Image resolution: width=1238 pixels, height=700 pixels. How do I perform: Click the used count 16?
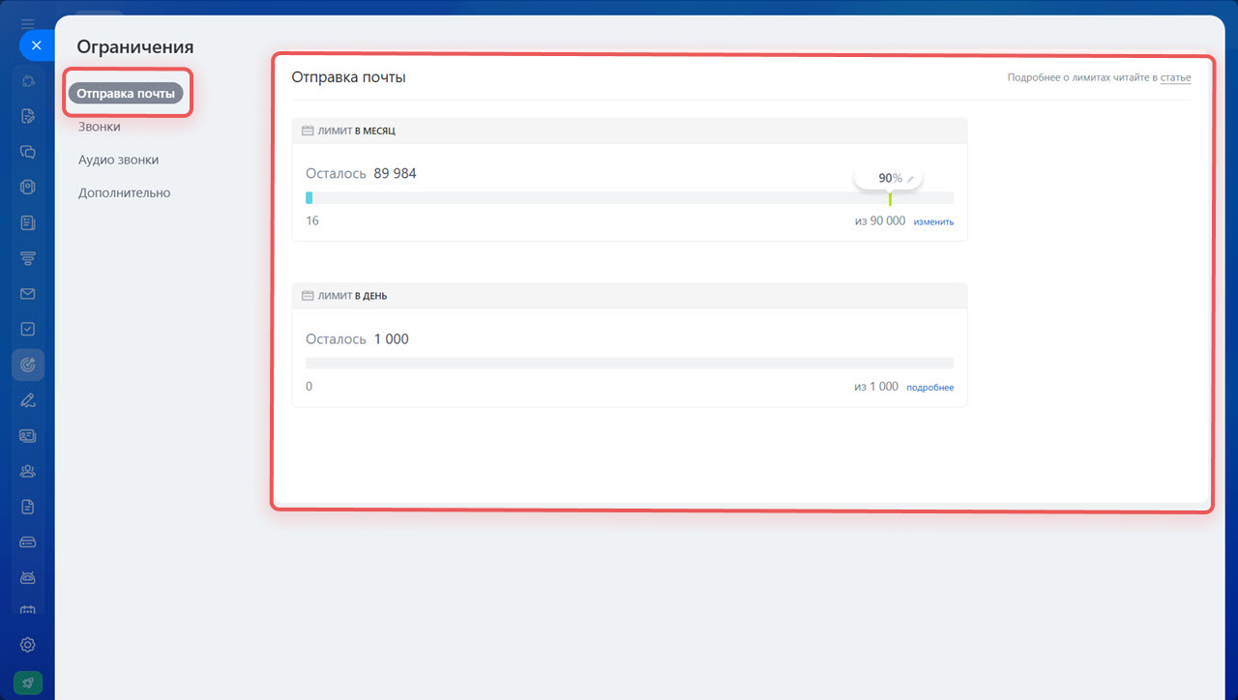pos(312,221)
